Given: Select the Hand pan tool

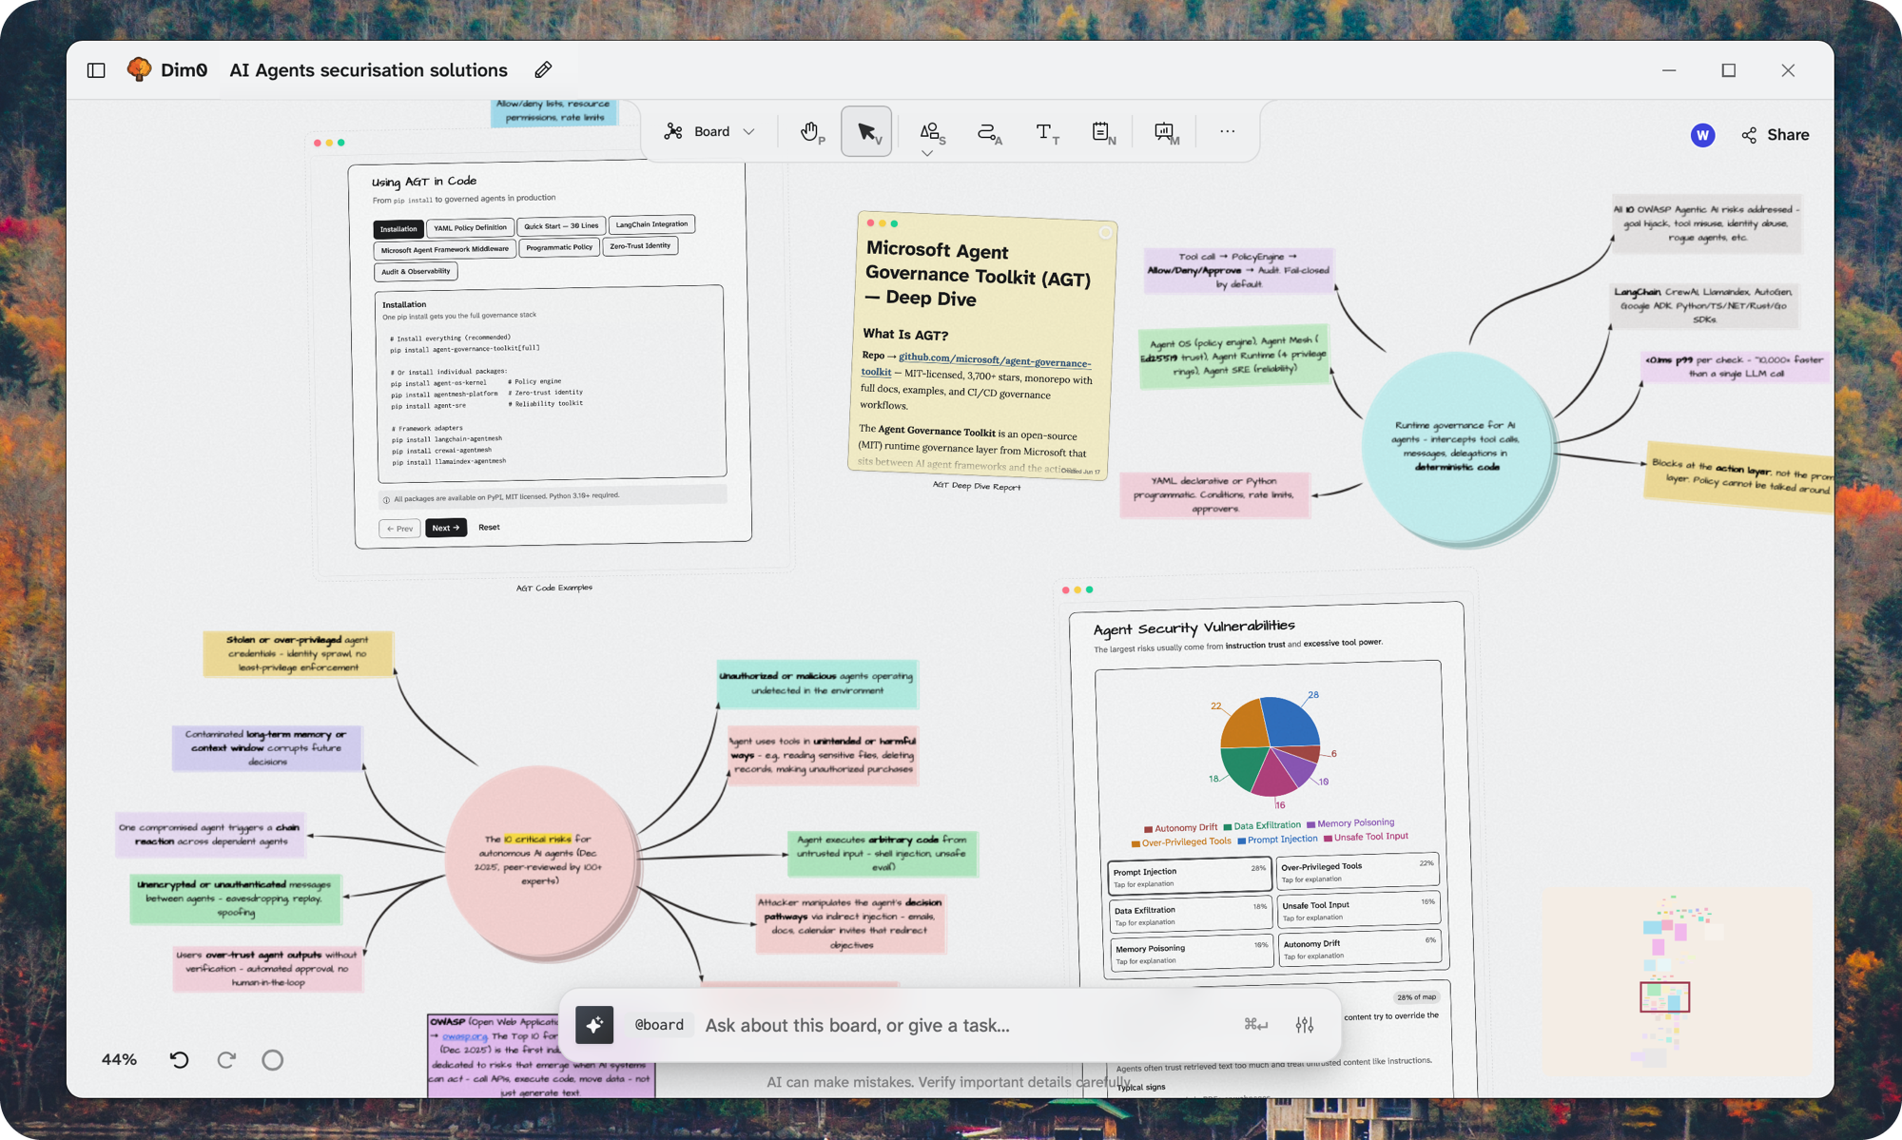Looking at the screenshot, I should point(810,131).
